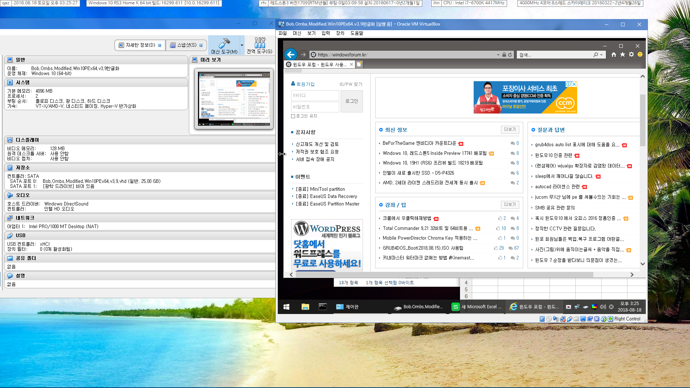Click the guest Windows Start button

click(x=286, y=307)
